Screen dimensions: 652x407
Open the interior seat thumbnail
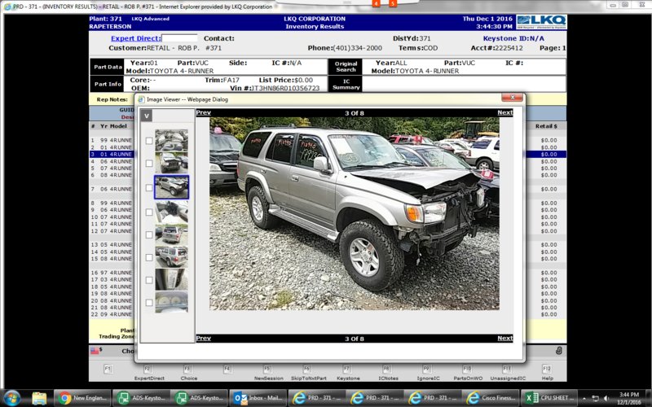171,212
